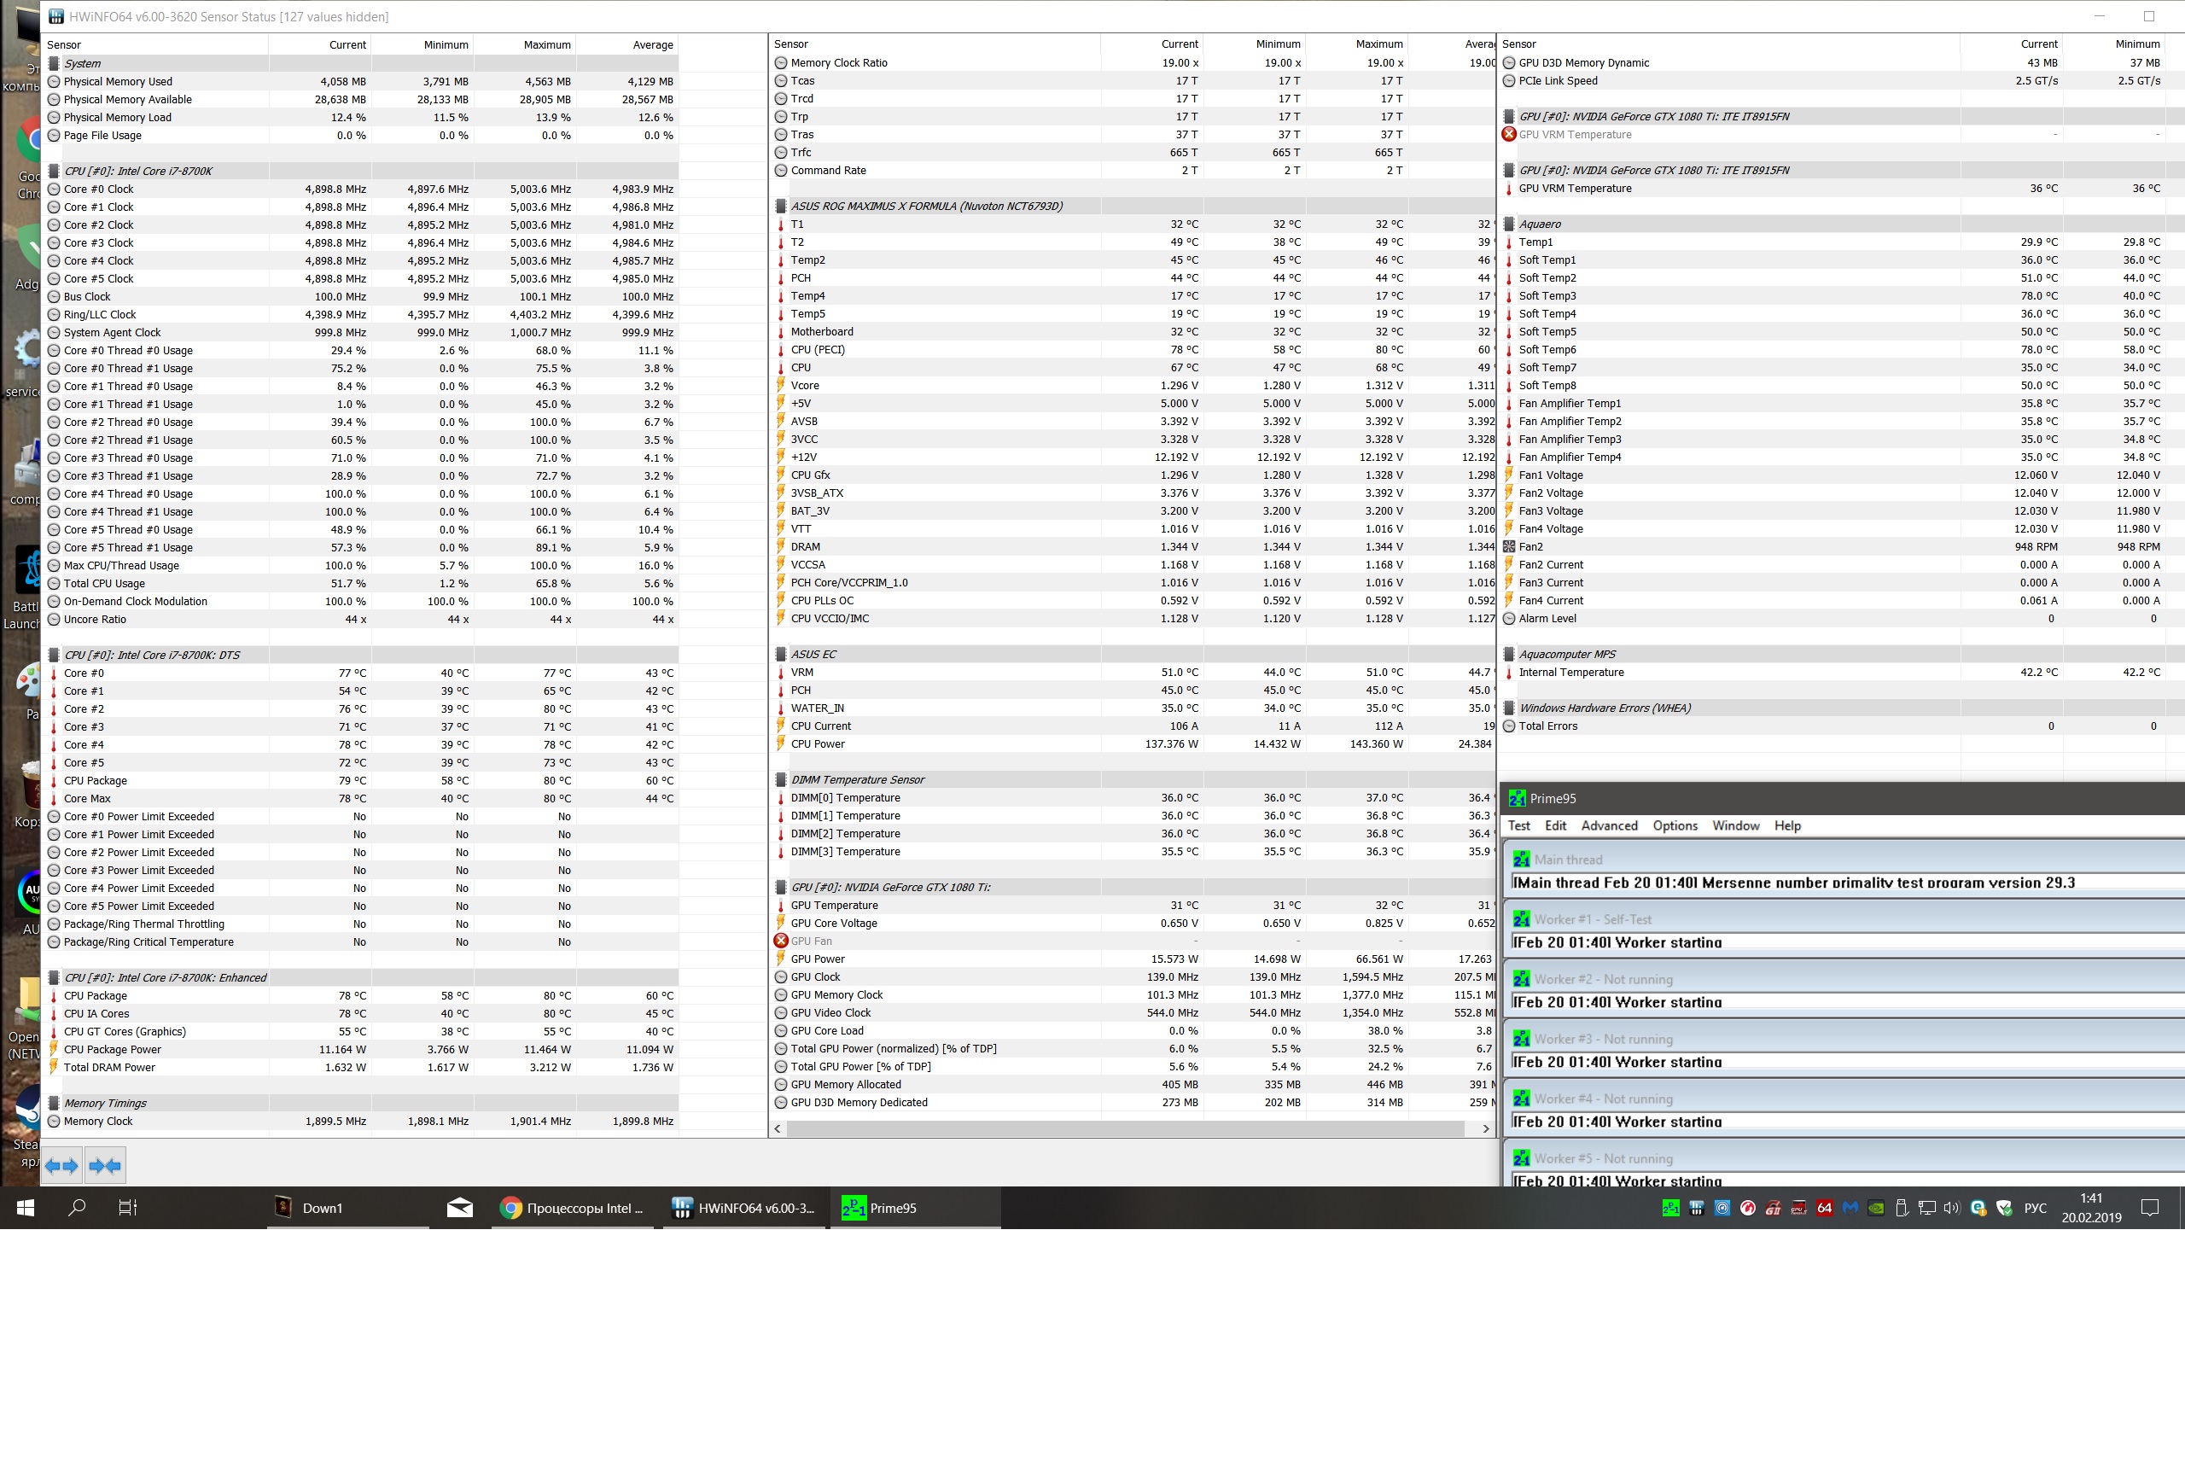The width and height of the screenshot is (2185, 1463).
Task: Open the ESET tray icon
Action: [x=1978, y=1209]
